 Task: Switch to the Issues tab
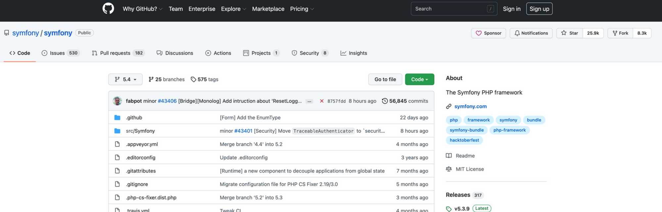coord(60,53)
